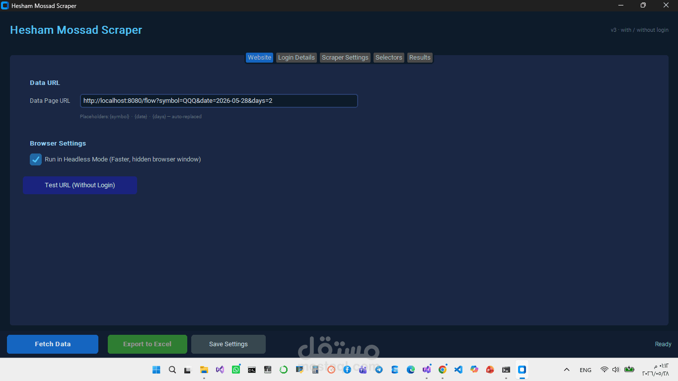Go to the Scraper Settings tab
This screenshot has height=381, width=678.
click(345, 58)
